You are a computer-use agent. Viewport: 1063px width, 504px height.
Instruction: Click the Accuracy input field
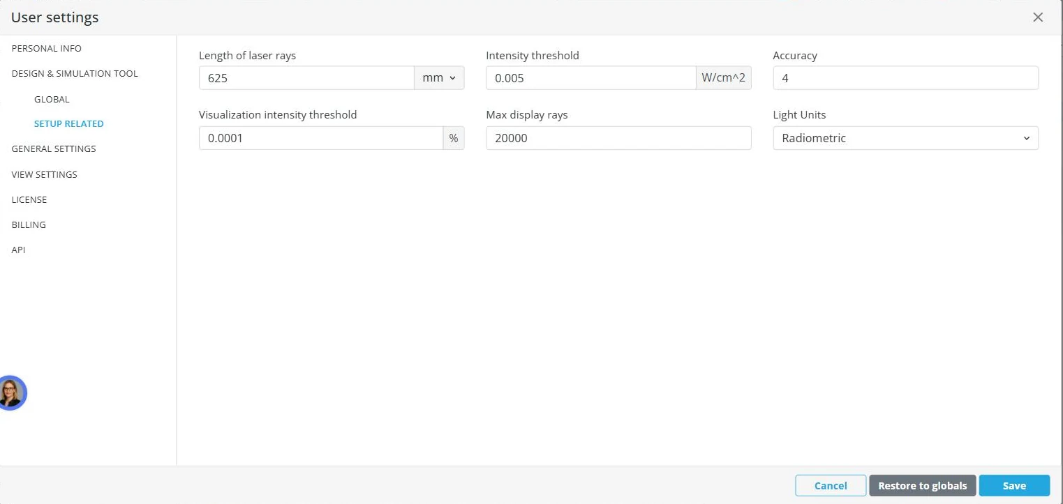tap(906, 78)
